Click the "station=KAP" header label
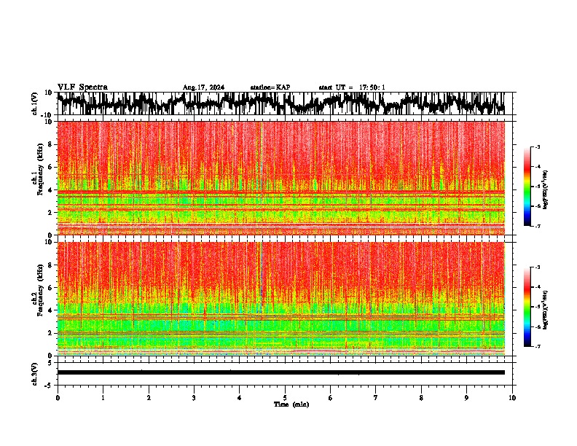The width and height of the screenshot is (577, 446). click(270, 87)
